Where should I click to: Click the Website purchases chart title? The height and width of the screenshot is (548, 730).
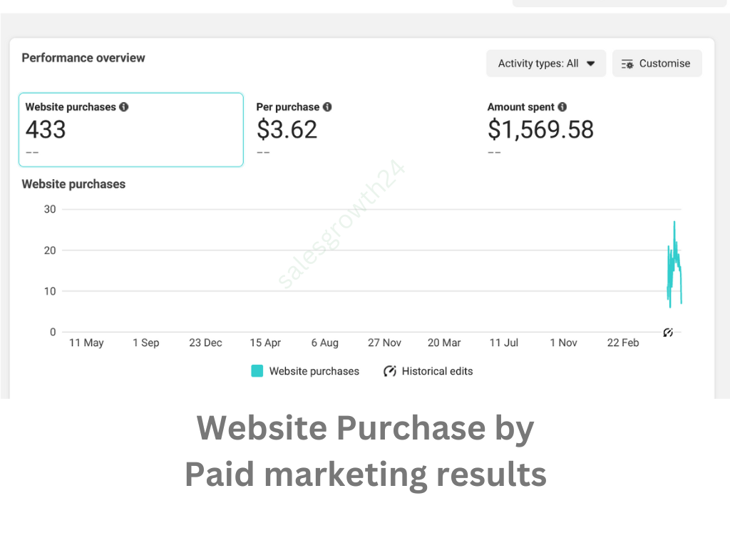click(73, 184)
